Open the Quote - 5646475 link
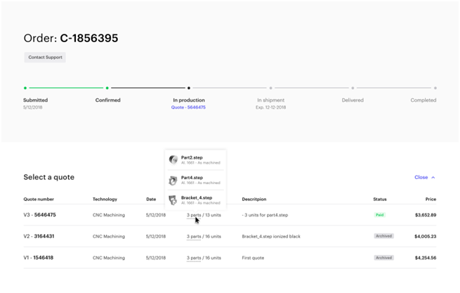The image size is (460, 293). point(188,108)
